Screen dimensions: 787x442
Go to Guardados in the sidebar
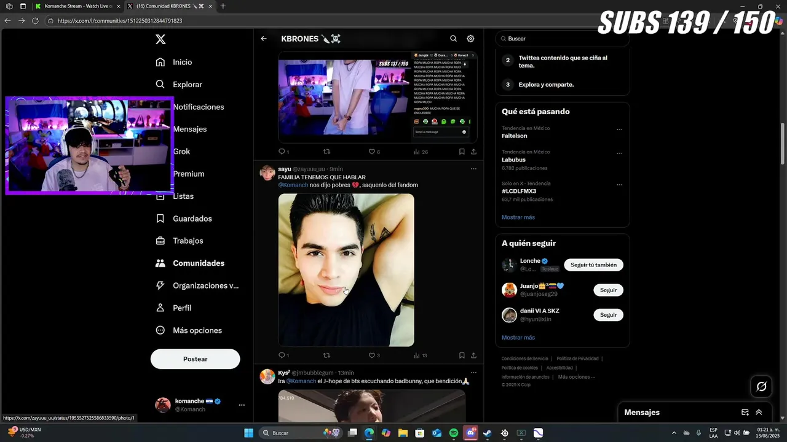tap(192, 219)
